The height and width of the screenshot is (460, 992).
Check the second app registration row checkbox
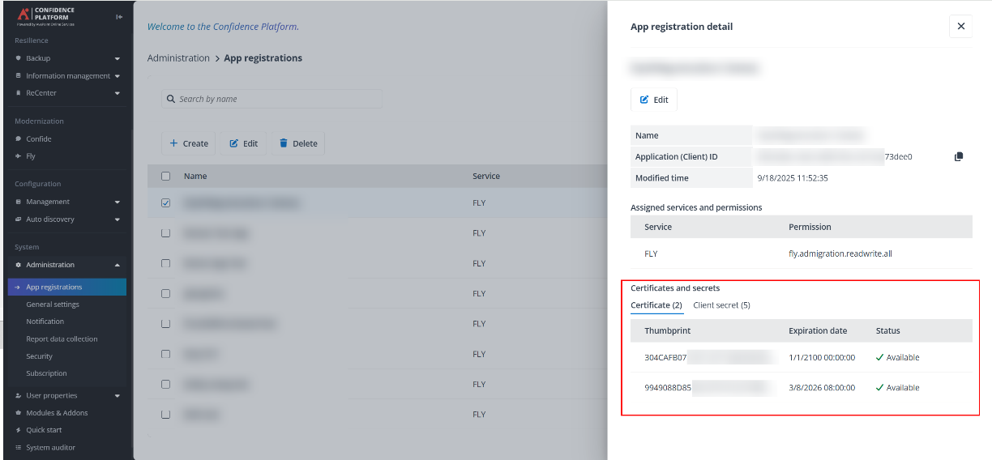tap(166, 233)
